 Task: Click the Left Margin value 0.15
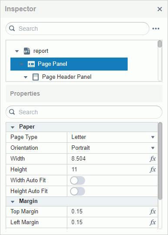(x=77, y=222)
